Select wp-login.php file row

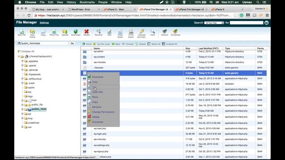tap(173, 134)
